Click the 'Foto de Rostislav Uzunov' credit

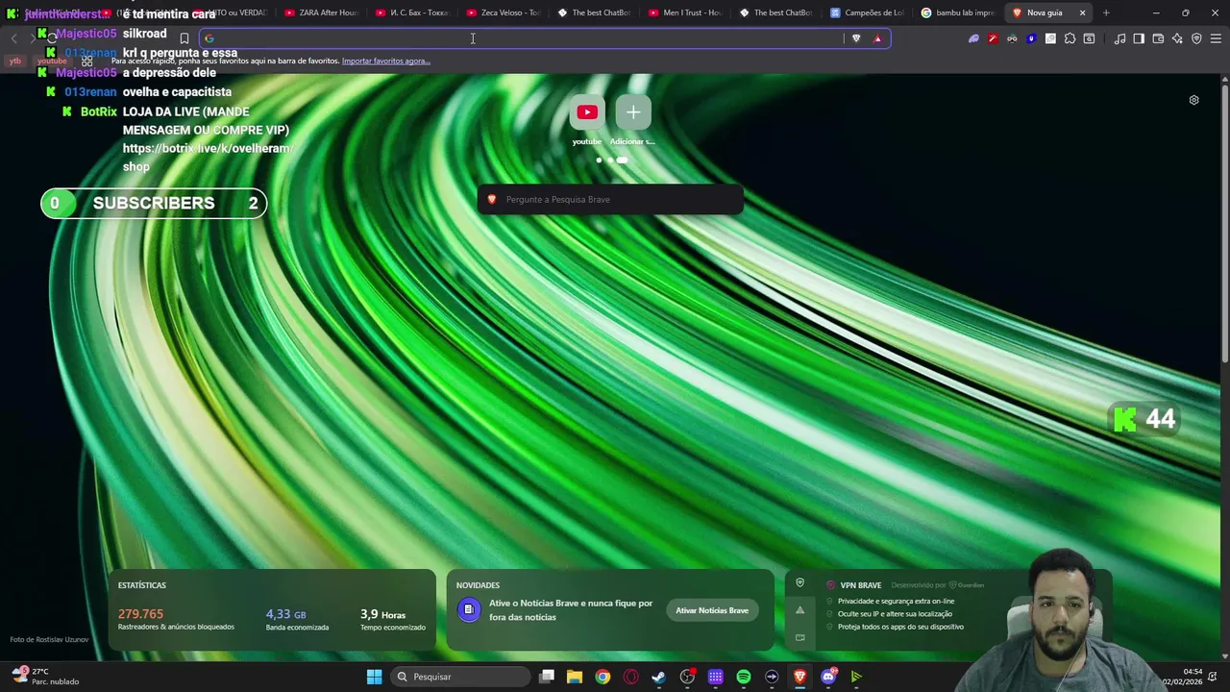(x=49, y=639)
